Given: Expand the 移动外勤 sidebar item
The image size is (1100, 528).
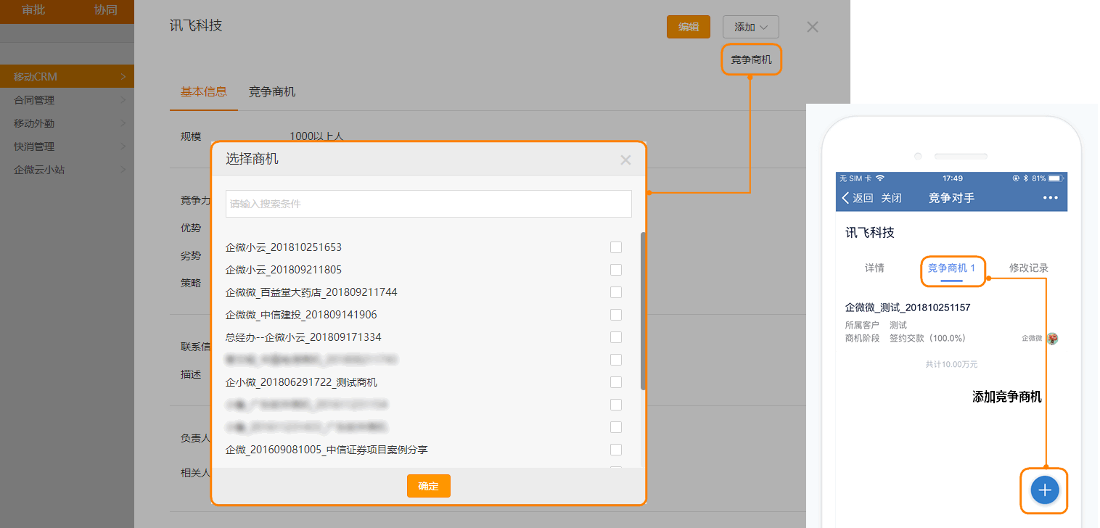Looking at the screenshot, I should tap(67, 123).
